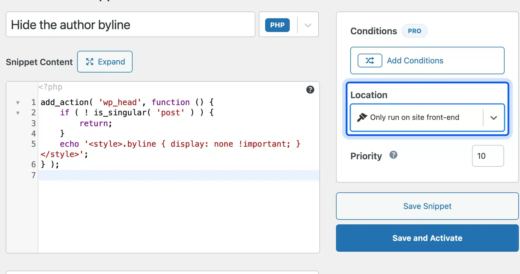The width and height of the screenshot is (520, 274).
Task: Click line number 4 in gutter
Action: [34, 134]
